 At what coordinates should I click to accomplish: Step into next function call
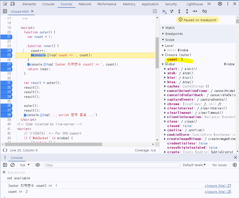(179, 11)
